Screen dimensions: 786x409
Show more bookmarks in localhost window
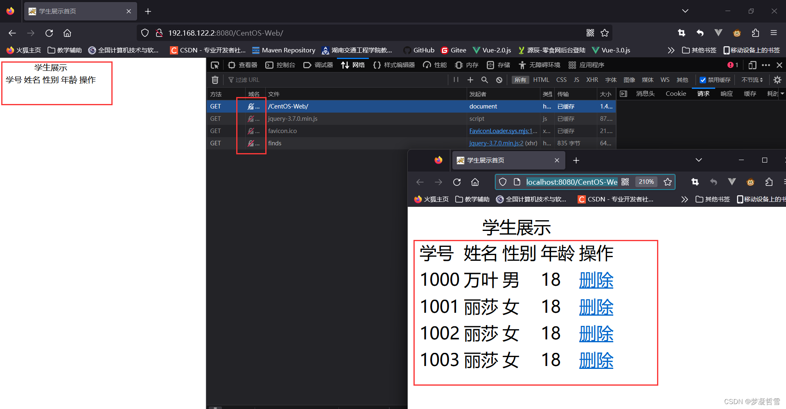pyautogui.click(x=684, y=199)
